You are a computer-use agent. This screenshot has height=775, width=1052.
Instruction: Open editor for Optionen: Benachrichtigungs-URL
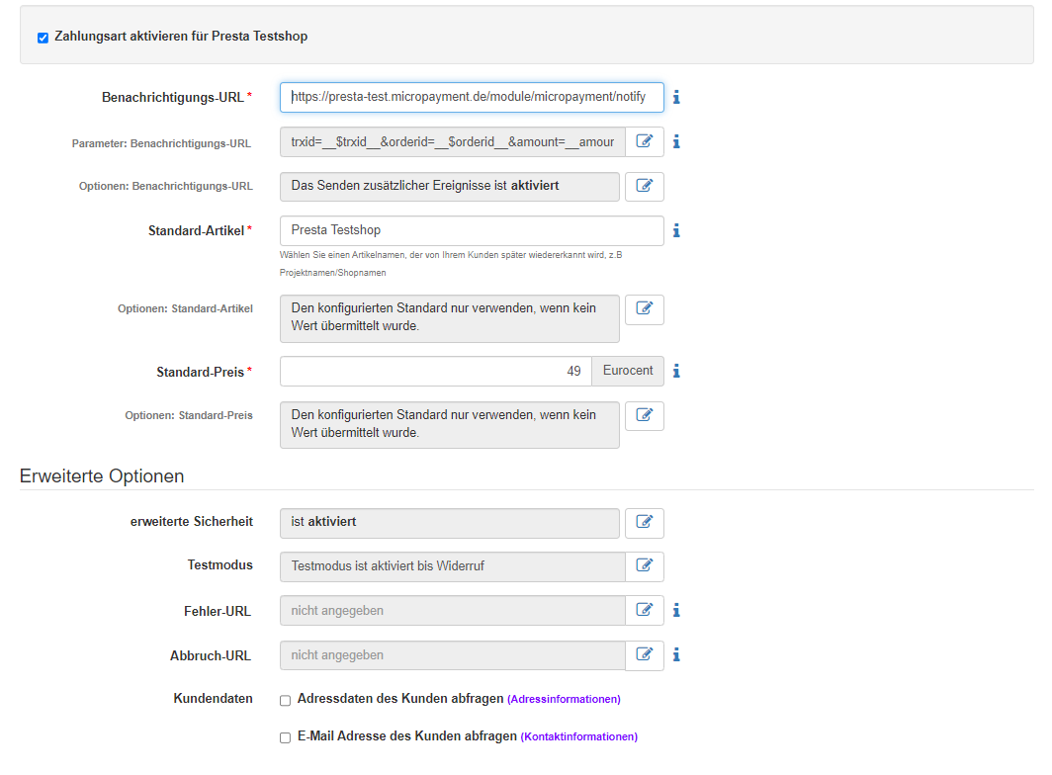click(x=644, y=186)
